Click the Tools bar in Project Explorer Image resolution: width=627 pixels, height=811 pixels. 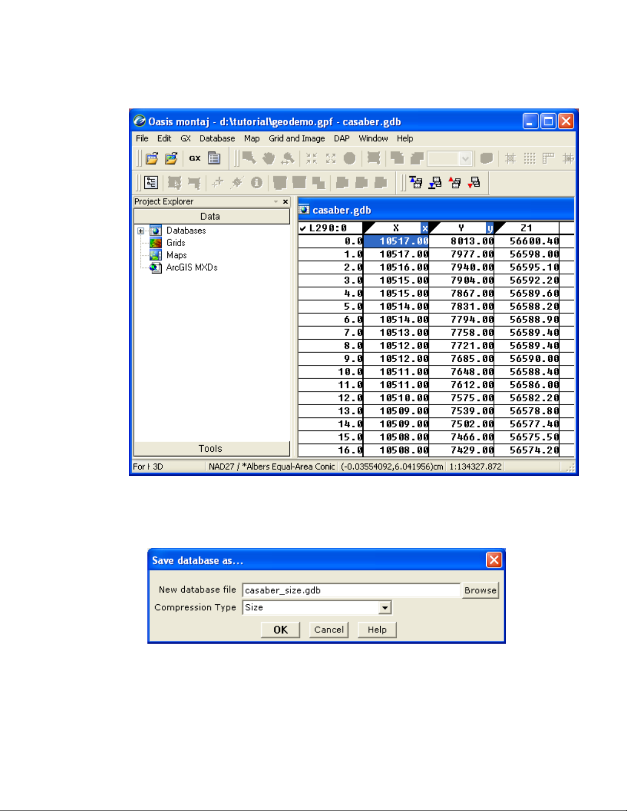point(211,449)
